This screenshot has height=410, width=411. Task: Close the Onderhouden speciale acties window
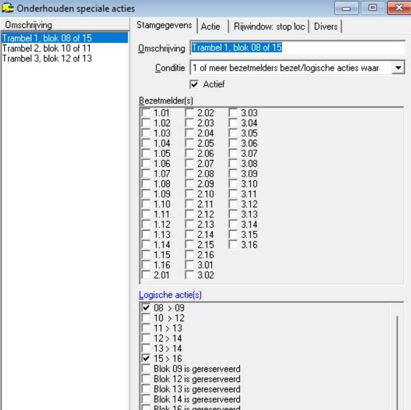coord(399,8)
